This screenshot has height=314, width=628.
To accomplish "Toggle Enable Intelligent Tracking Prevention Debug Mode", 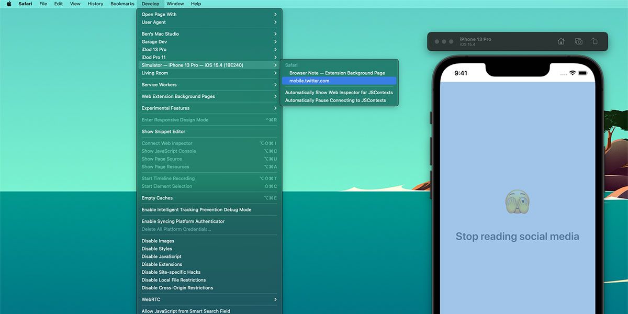I will (209, 209).
